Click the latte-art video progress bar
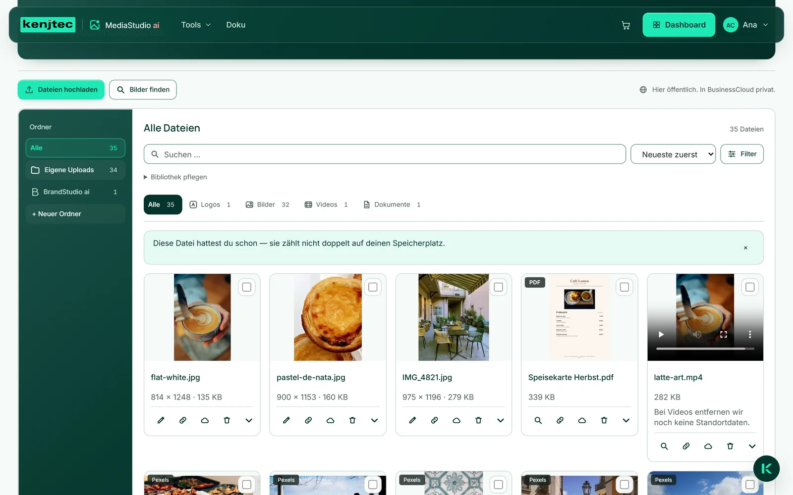Screen dimensions: 793x495 click(705, 348)
